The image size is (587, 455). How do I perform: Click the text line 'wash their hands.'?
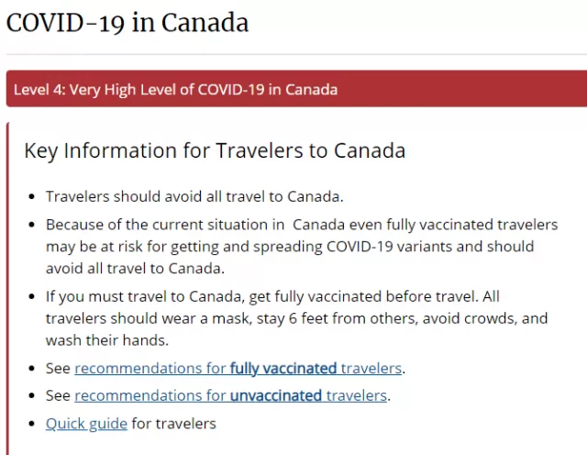pos(107,340)
